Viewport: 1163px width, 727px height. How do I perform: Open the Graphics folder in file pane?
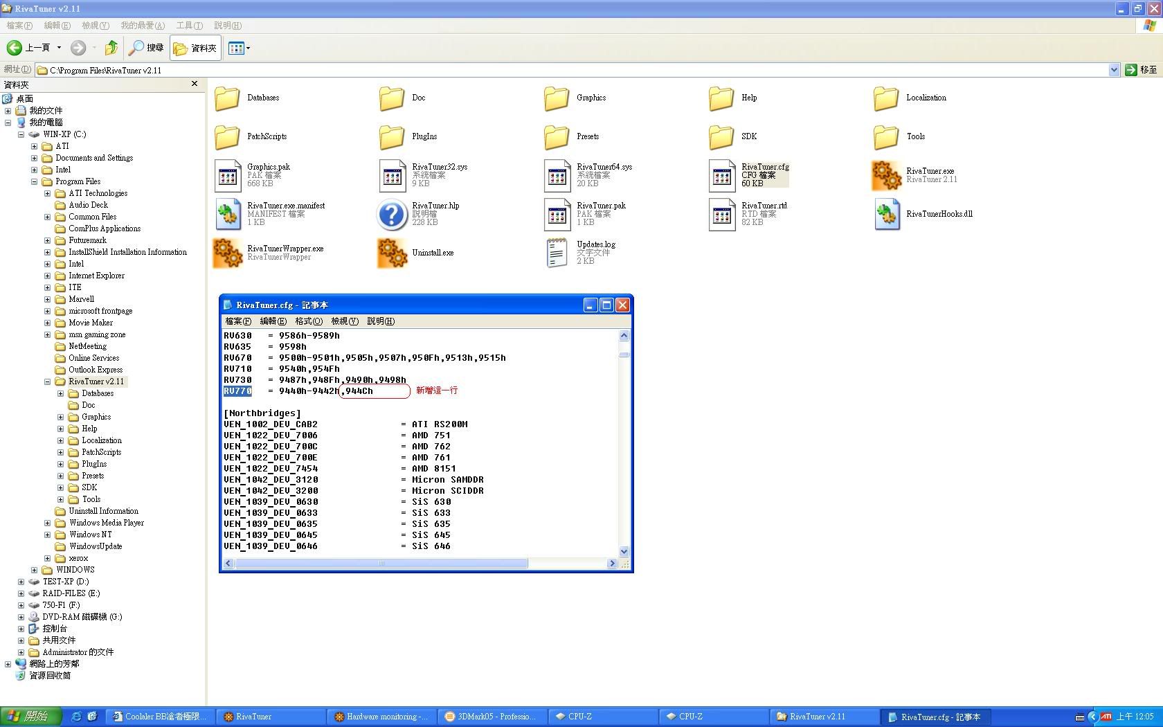coord(557,98)
